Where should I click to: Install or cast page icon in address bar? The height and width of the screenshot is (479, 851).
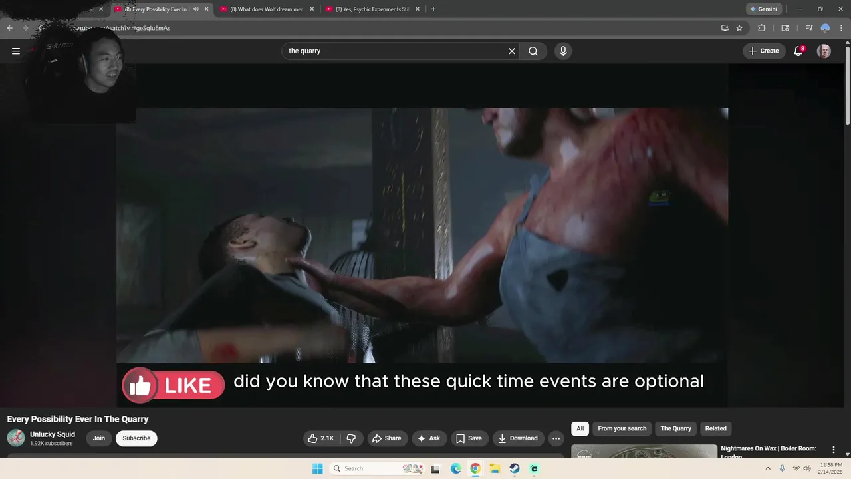point(725,28)
